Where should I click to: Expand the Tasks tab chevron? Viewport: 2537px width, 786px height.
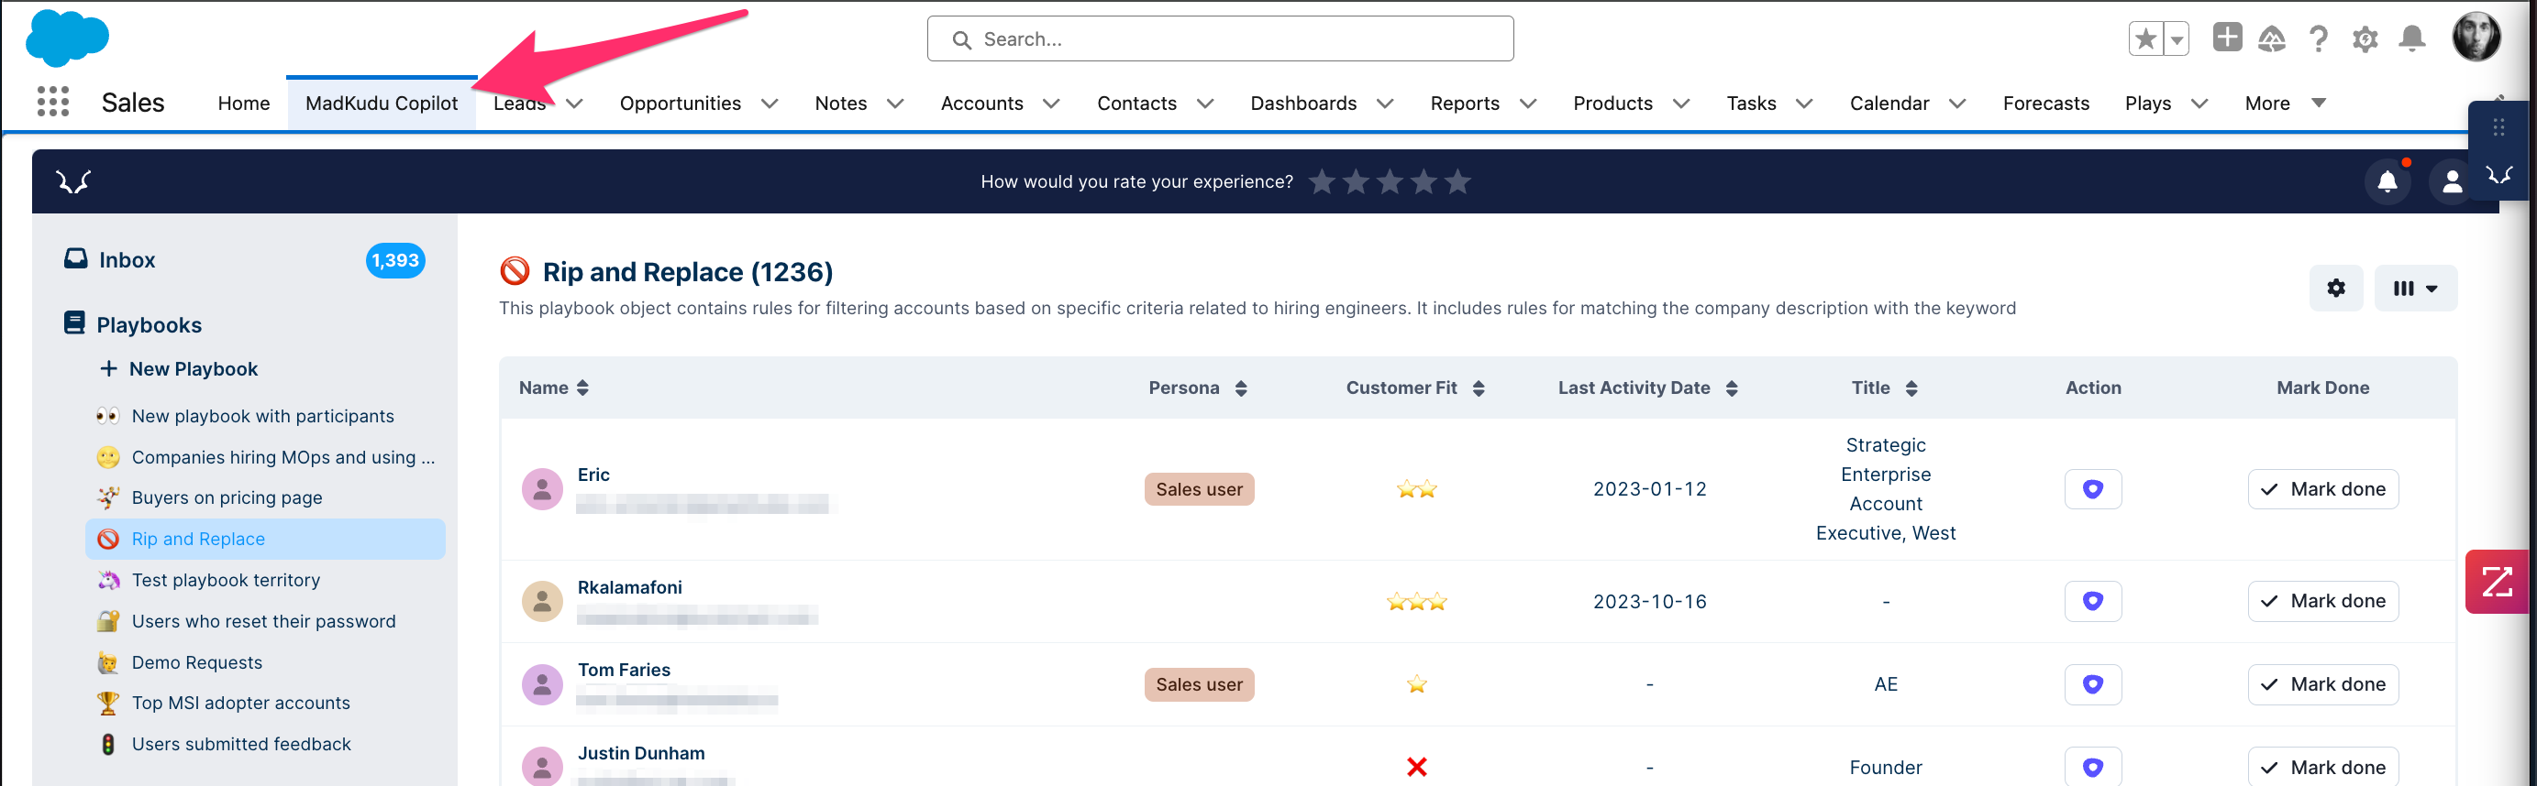pyautogui.click(x=1804, y=104)
